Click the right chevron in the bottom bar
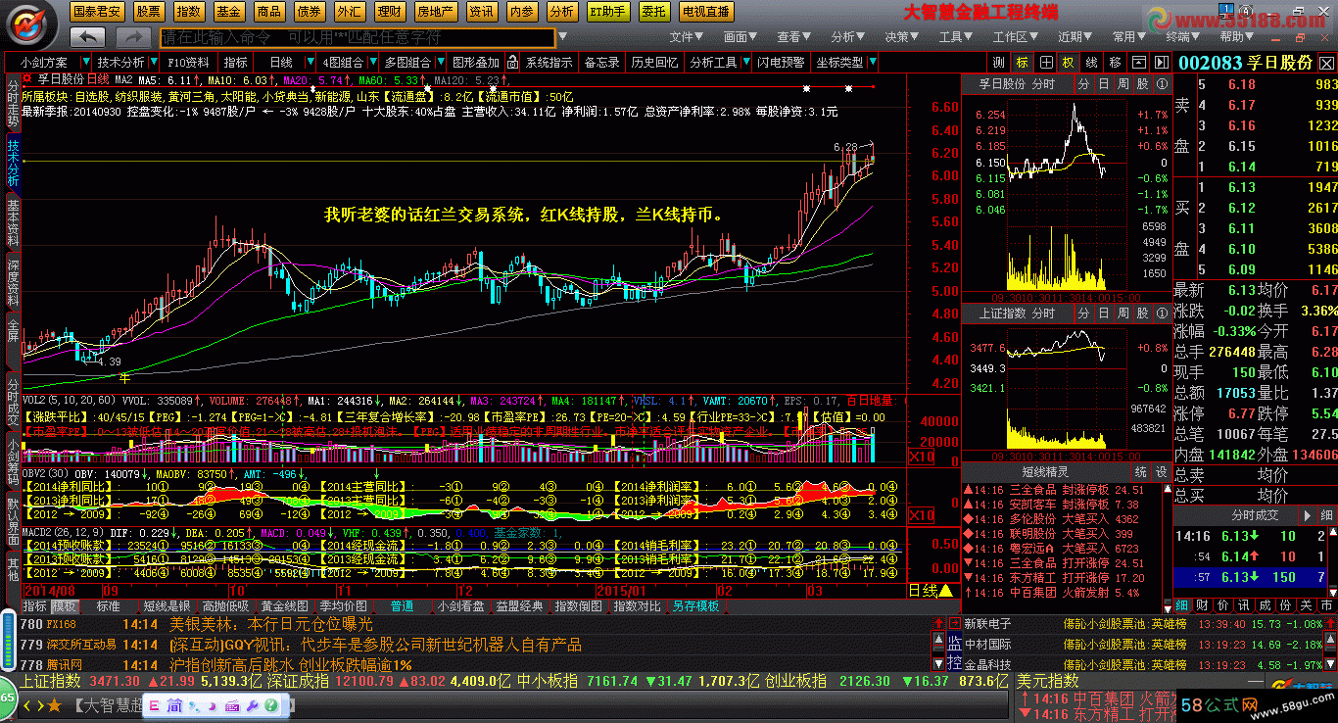1338x723 pixels. click(x=39, y=704)
